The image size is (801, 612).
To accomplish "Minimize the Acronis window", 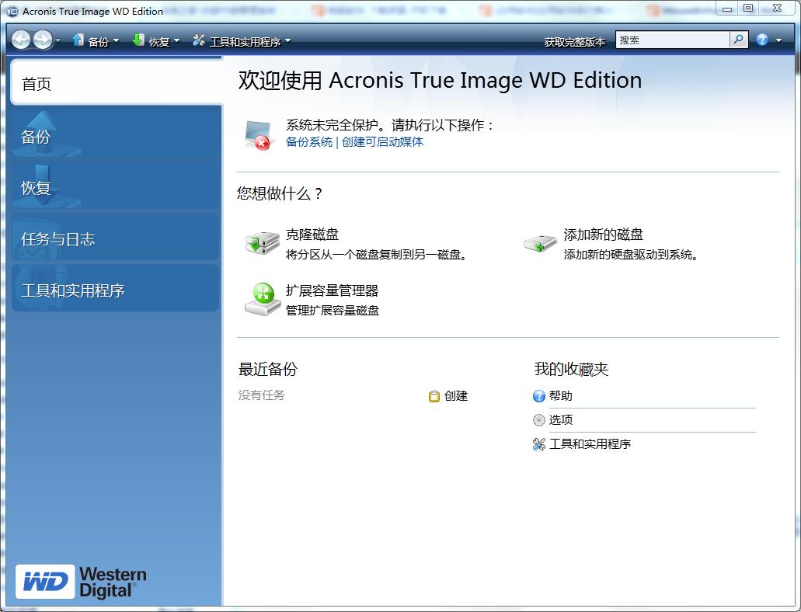I will point(726,9).
